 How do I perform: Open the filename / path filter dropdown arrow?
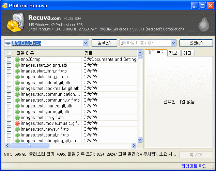173,43
